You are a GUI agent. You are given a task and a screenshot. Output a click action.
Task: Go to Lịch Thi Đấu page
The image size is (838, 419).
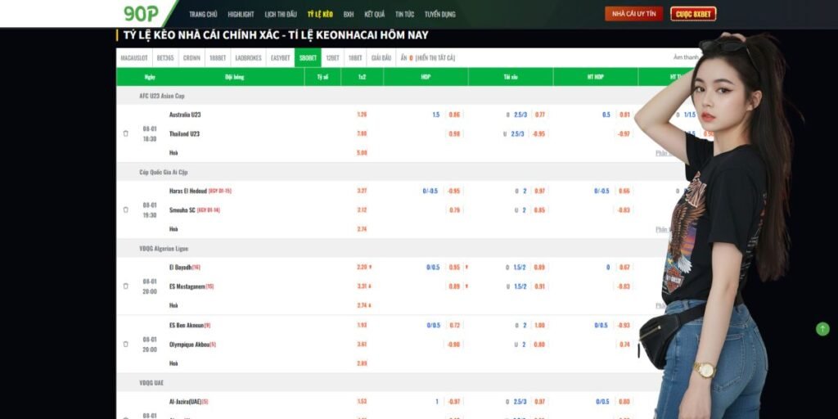coord(281,14)
